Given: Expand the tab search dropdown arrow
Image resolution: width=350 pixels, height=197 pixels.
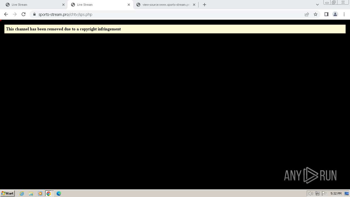Looking at the screenshot, I should click(x=317, y=5).
